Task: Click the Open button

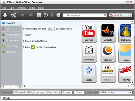Action: 79,92
